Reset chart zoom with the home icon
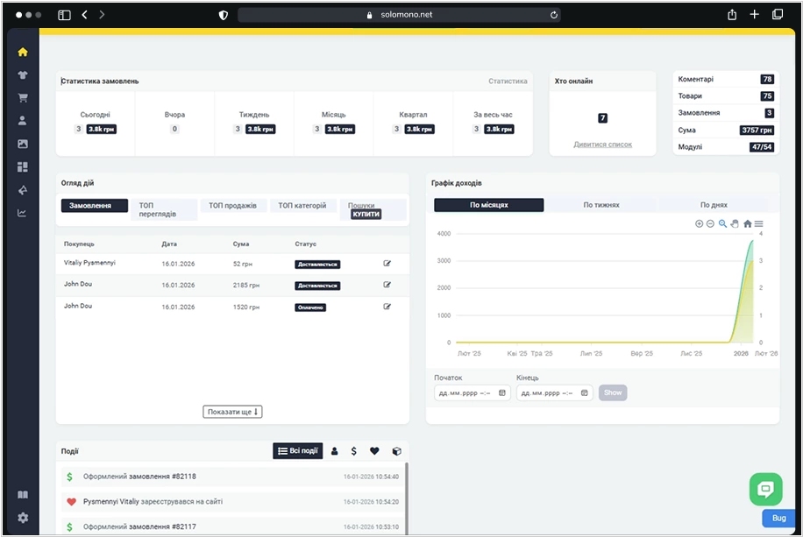 [747, 224]
